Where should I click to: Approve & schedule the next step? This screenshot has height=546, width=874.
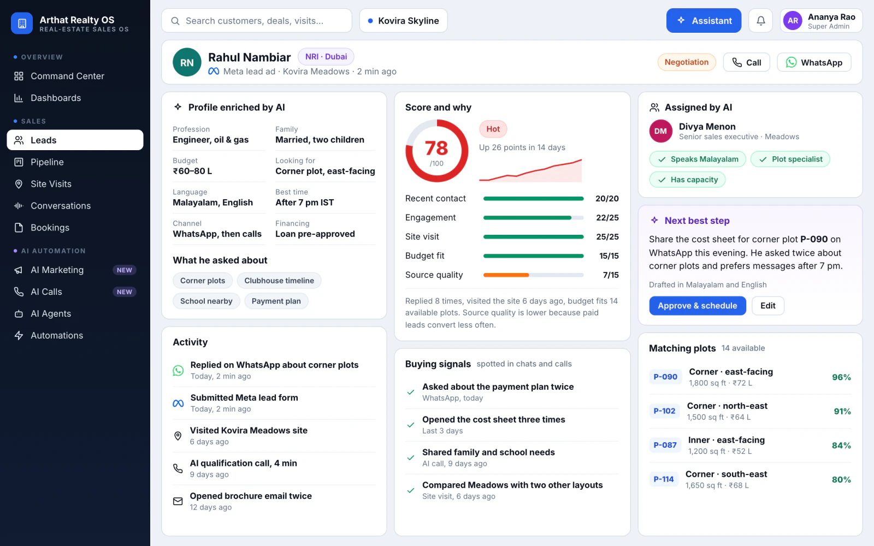click(697, 306)
